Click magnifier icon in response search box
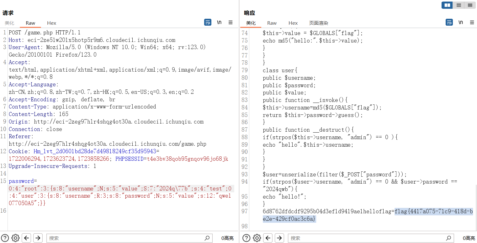Screen dimensions: 477x243 pos(448,238)
